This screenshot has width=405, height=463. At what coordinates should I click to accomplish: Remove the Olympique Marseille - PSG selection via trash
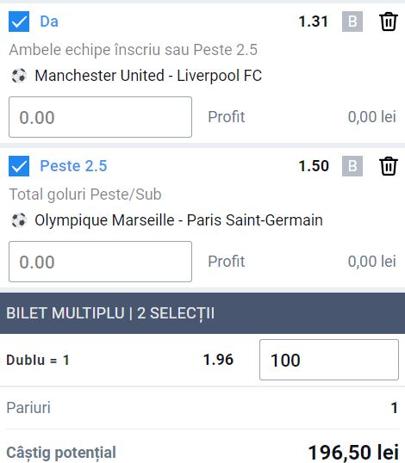point(388,166)
